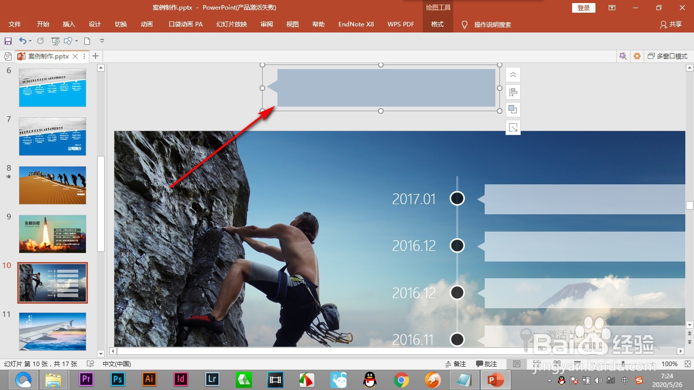Screen dimensions: 694x390
Task: Open the 审阅 review tab
Action: [x=267, y=24]
